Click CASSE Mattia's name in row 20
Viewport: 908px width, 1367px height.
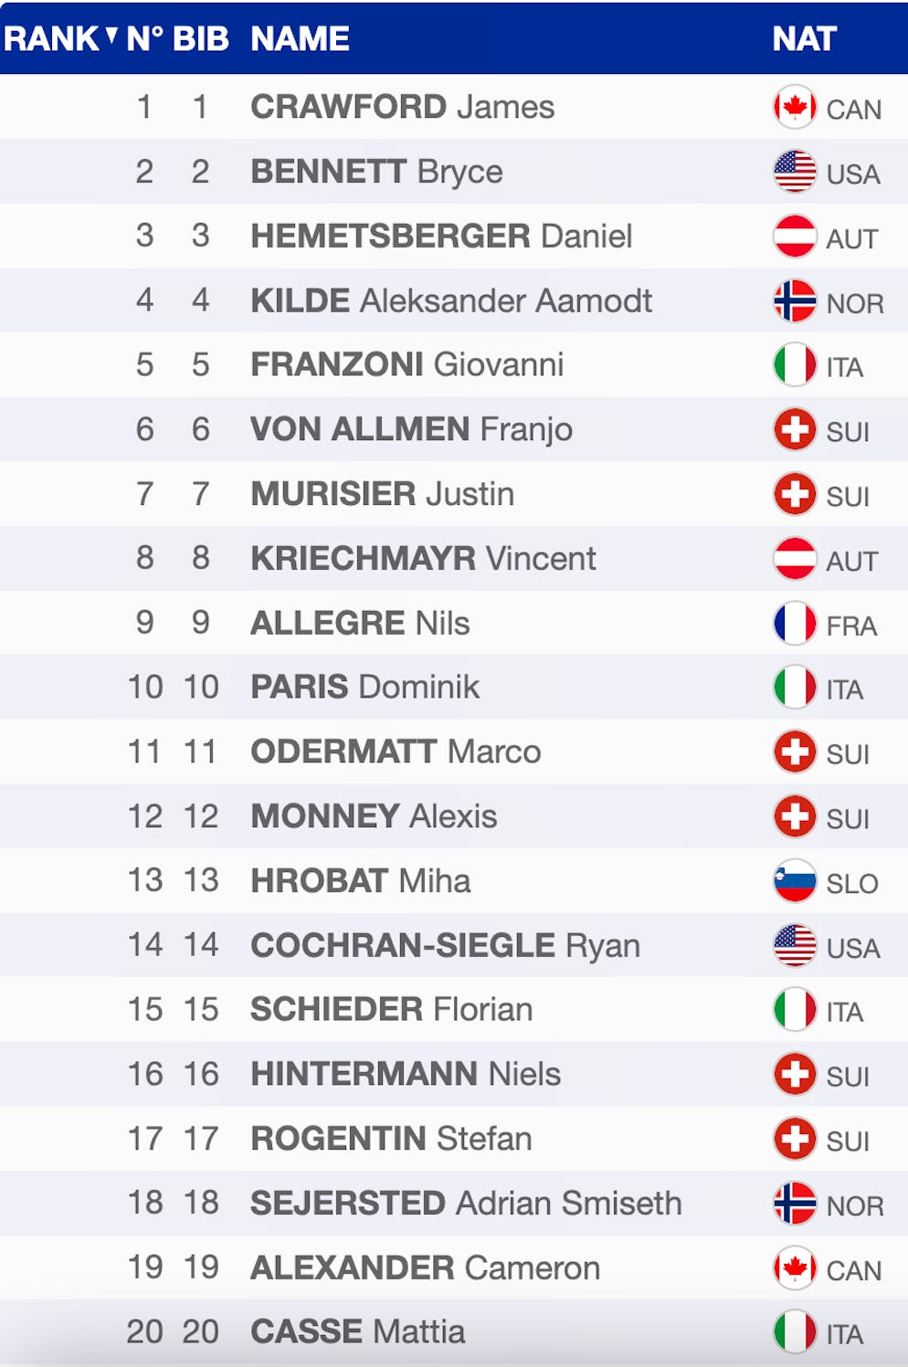357,1331
